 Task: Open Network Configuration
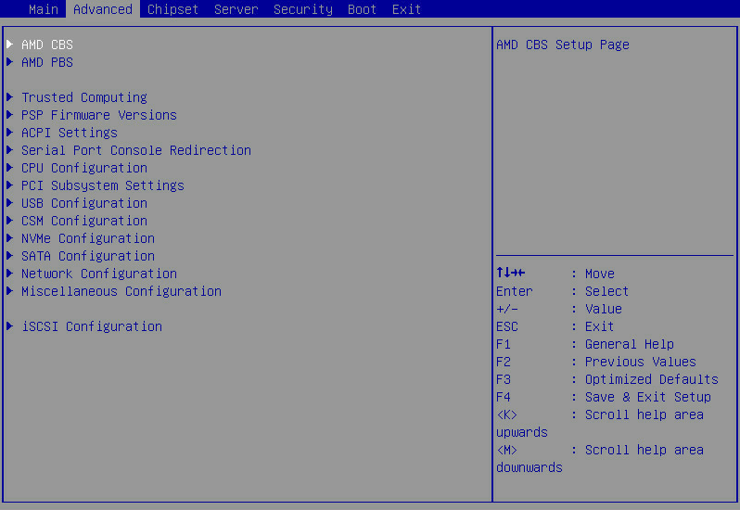point(99,274)
